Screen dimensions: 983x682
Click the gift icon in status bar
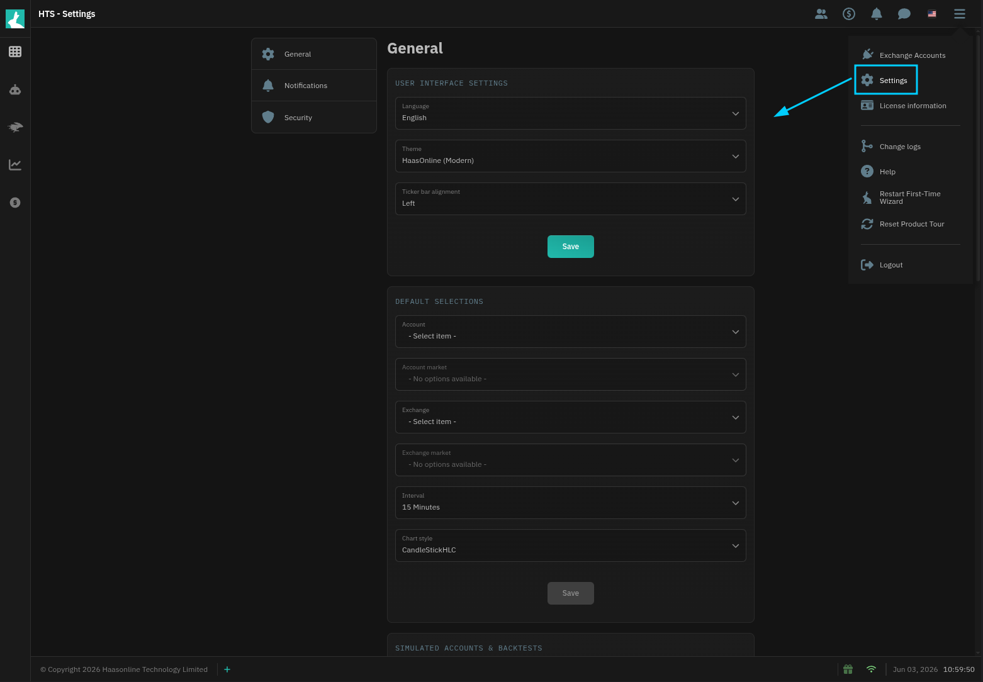[x=848, y=669]
